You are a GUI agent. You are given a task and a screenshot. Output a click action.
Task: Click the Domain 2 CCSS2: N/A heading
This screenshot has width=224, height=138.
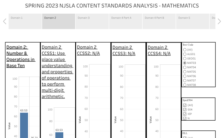(x=88, y=50)
